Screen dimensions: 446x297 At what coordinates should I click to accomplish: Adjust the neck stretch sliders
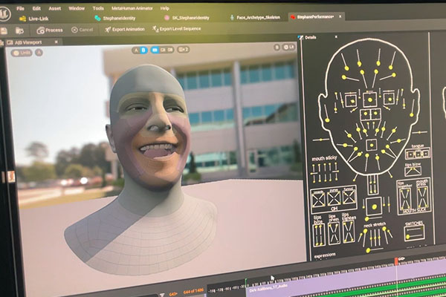(375, 236)
